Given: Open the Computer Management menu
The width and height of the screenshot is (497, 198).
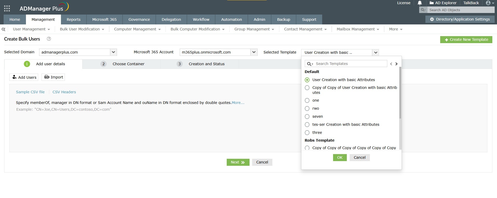Looking at the screenshot, I should pos(137,29).
